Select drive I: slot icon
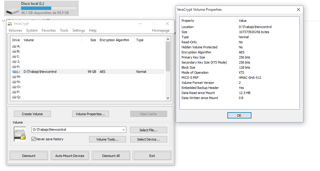The height and width of the screenshot is (171, 320). 14,57
